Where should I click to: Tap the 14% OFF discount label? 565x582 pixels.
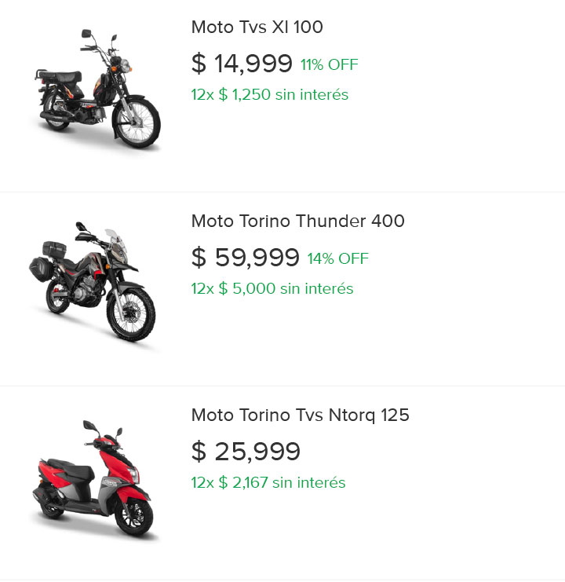click(337, 259)
